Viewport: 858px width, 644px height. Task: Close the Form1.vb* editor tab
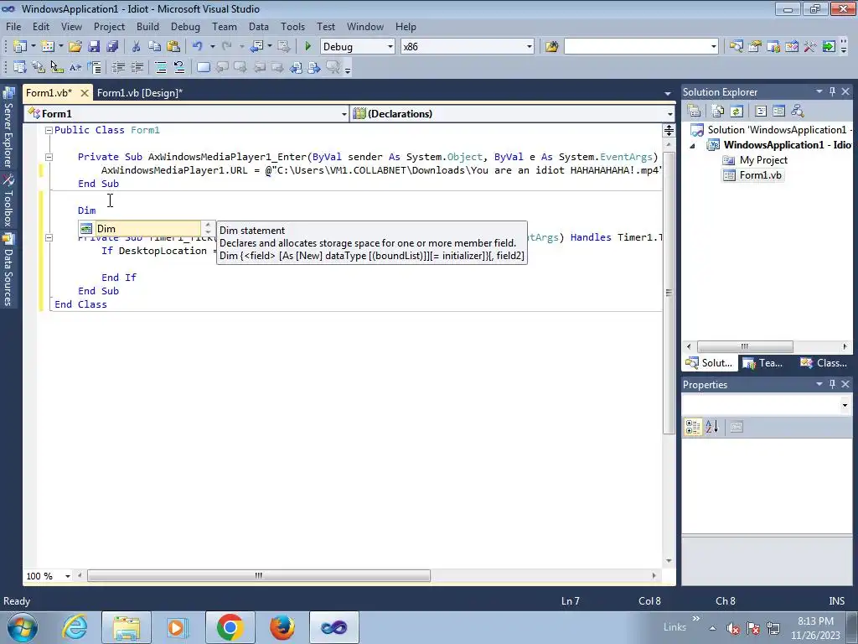pos(85,93)
